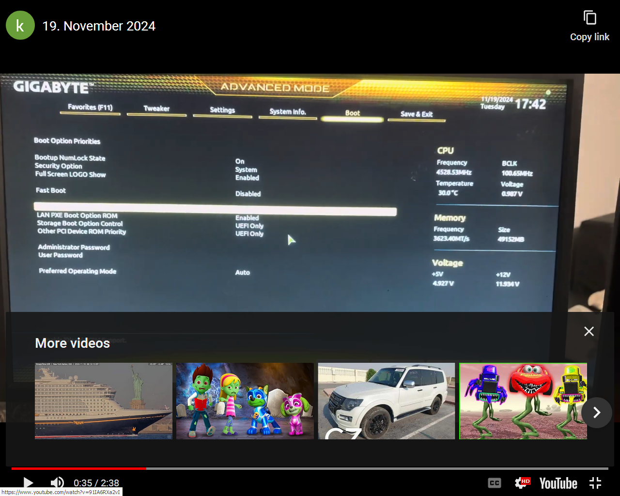Click the Full Screen LOGO Show text

tap(70, 174)
